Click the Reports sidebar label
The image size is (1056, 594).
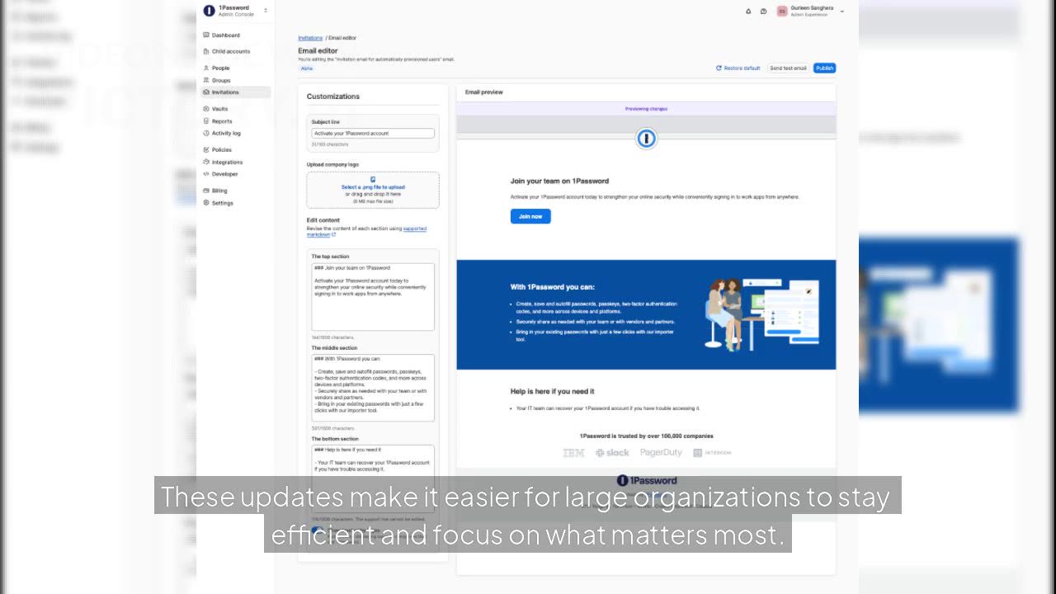(x=222, y=121)
